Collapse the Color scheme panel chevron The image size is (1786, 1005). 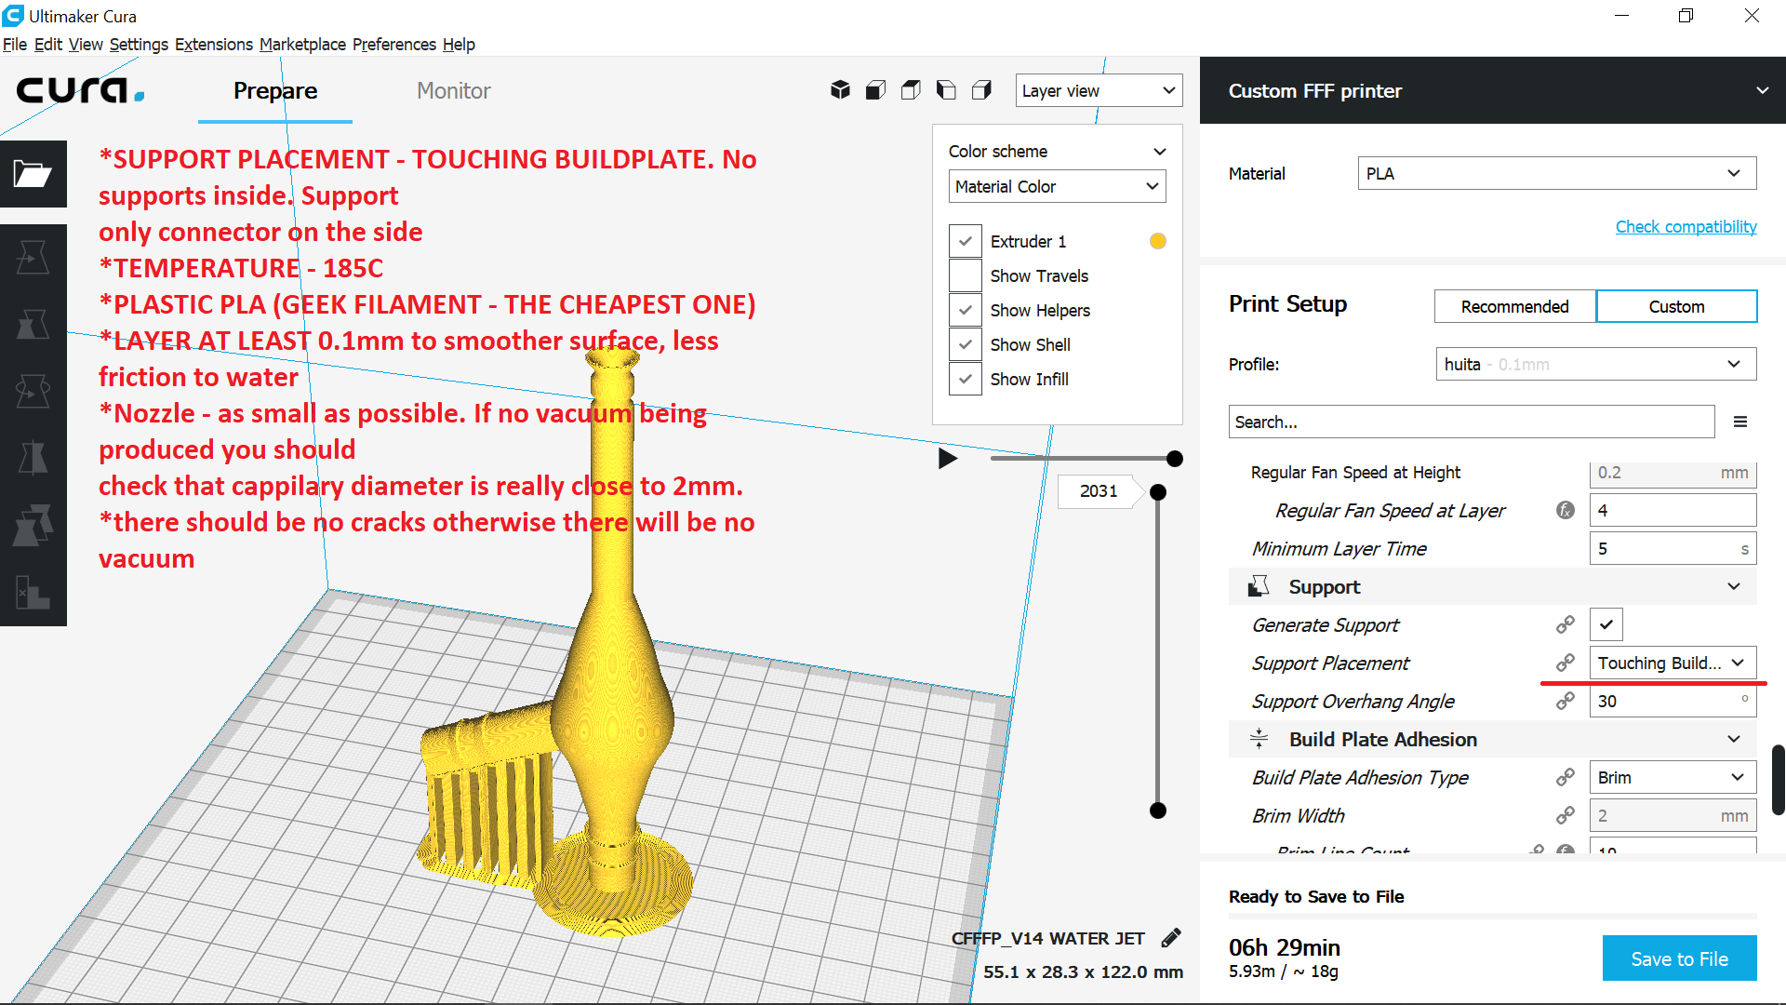(1160, 152)
